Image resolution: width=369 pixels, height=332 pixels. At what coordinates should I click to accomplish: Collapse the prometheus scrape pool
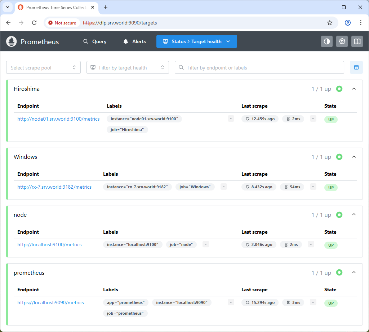(354, 273)
